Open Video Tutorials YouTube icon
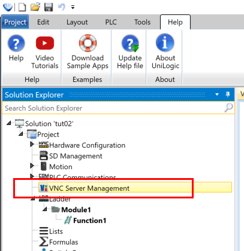Viewport: 244px width, 251px height. click(45, 43)
